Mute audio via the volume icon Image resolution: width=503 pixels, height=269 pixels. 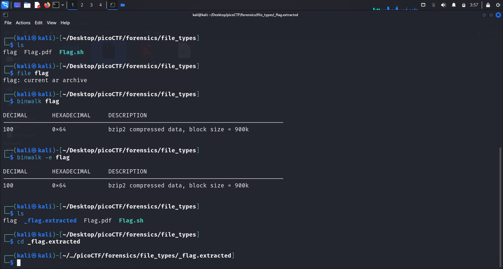tap(443, 5)
